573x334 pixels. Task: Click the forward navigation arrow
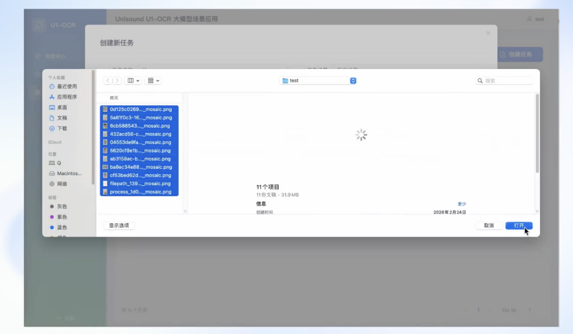pyautogui.click(x=117, y=81)
